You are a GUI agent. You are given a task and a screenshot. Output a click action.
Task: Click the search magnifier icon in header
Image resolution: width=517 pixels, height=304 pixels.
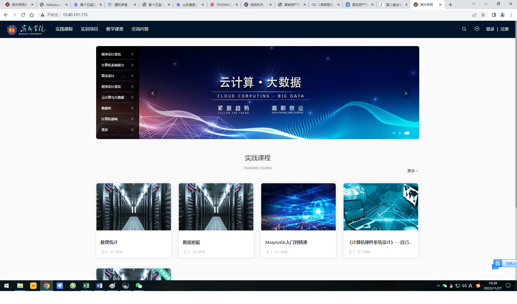click(464, 29)
